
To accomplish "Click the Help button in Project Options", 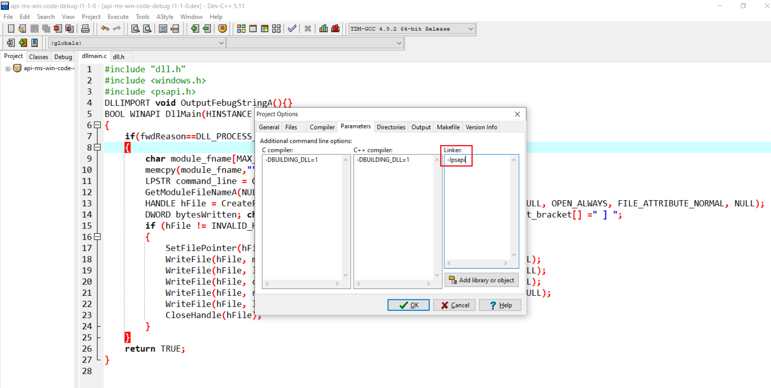I will pyautogui.click(x=500, y=305).
